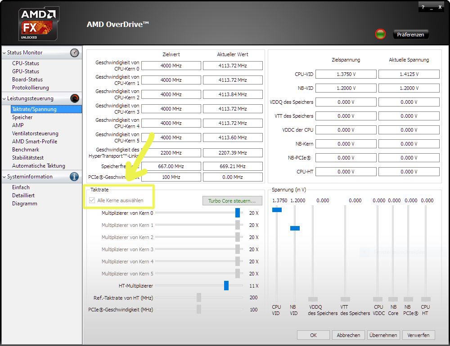The width and height of the screenshot is (450, 346).
Task: Click the Multiplizierer von Kern 3 slider handle
Action: click(x=237, y=249)
